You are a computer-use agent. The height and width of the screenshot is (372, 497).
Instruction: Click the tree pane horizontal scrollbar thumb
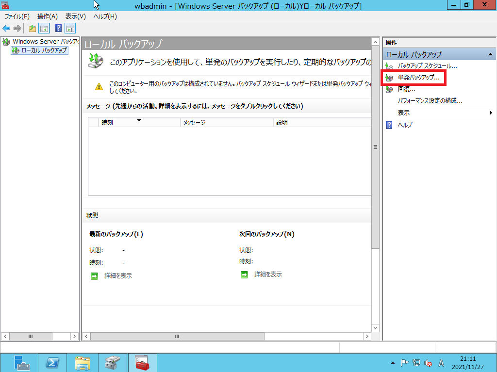pos(31,336)
